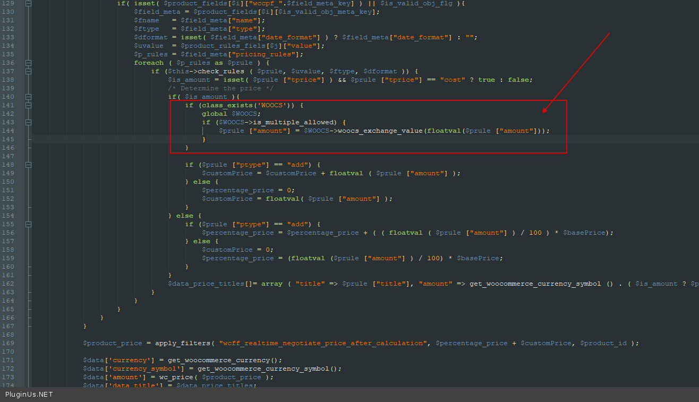The width and height of the screenshot is (699, 402).
Task: Click the PluginUs.NET watermark label
Action: click(x=29, y=395)
